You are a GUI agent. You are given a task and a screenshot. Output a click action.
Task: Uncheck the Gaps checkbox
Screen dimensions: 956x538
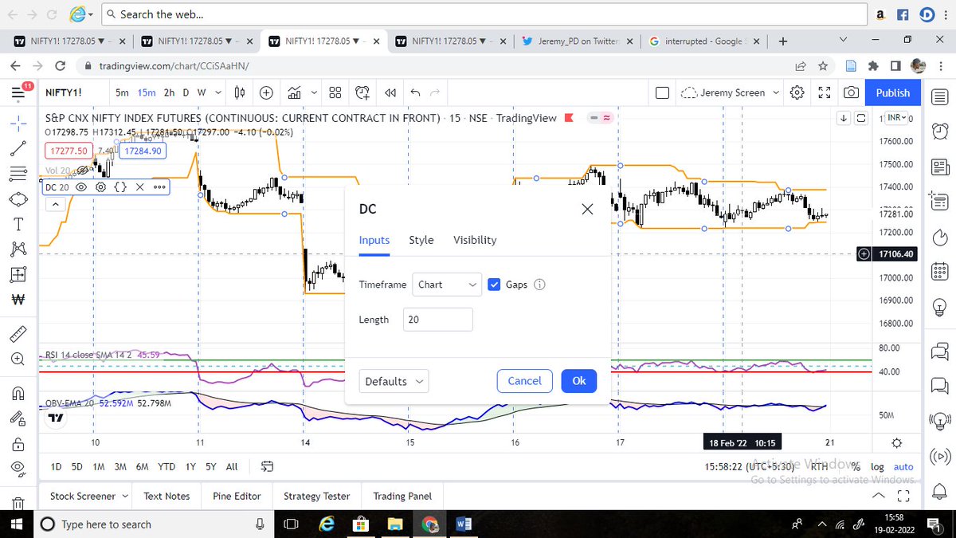[x=494, y=285]
